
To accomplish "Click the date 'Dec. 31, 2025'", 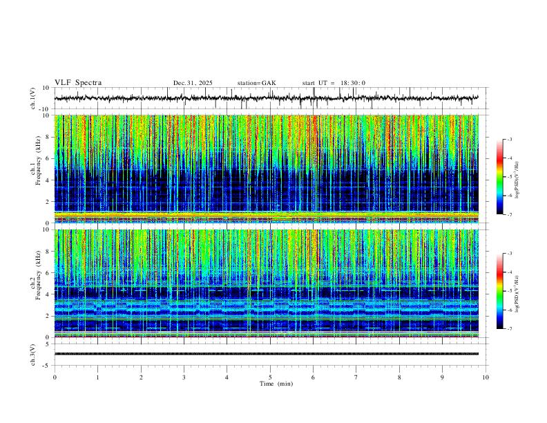I will (193, 83).
